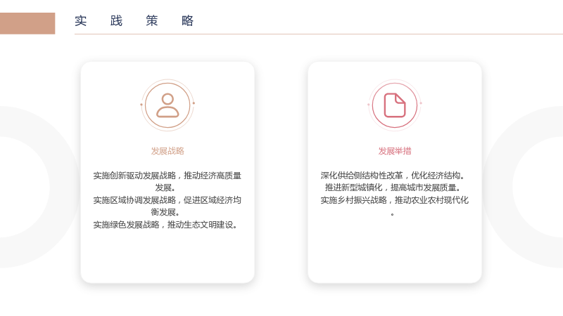The image size is (563, 316).
Task: Select the line about 新型城镇化
Action: pyautogui.click(x=393, y=187)
